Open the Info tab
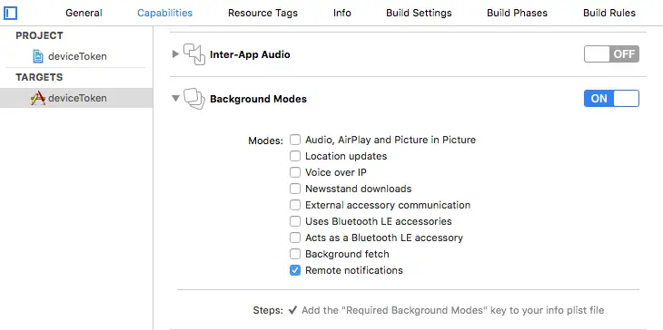 342,13
